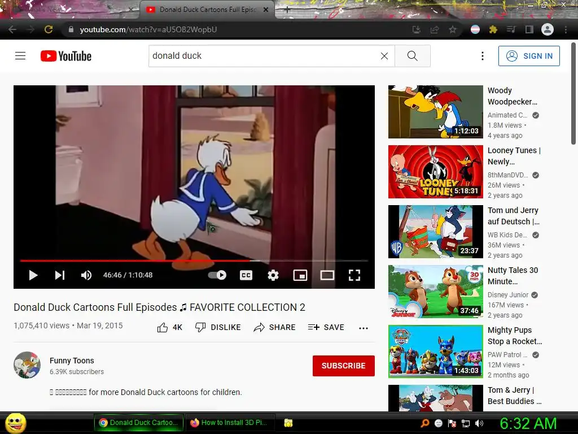Open Tom & Jerry Best Buddies title
Screen dimensions: 578x434
(x=515, y=395)
